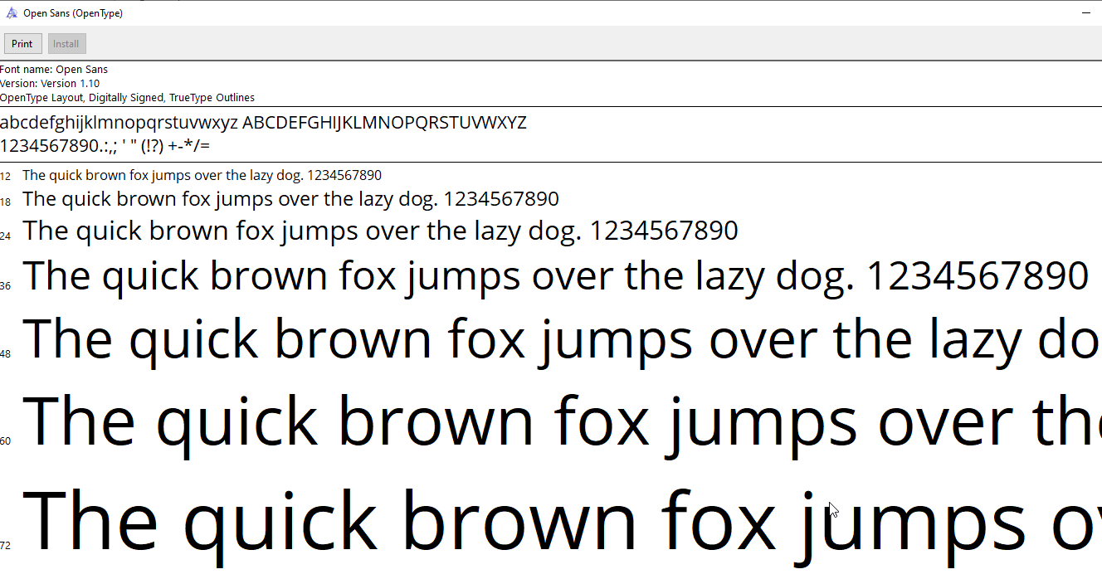The width and height of the screenshot is (1102, 579).
Task: Select the font name label Open Sans
Action: pos(55,69)
